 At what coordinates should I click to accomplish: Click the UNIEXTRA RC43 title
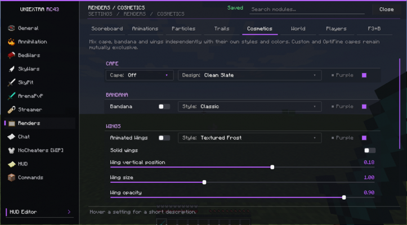(39, 10)
